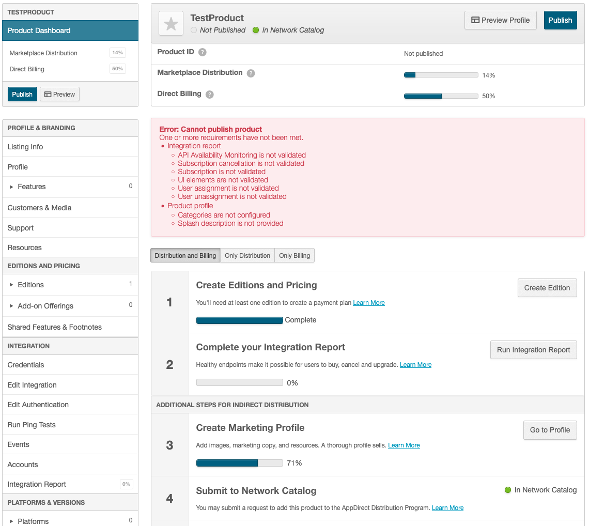The width and height of the screenshot is (589, 526).
Task: Switch to the Only Billing view
Action: pos(295,255)
